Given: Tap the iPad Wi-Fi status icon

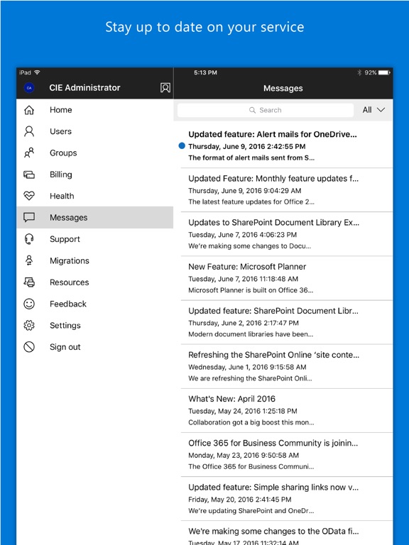Looking at the screenshot, I should tap(37, 72).
